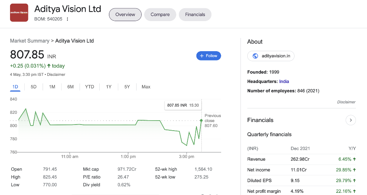The image size is (367, 195).
Task: Switch chart to 1M range
Action: (52, 87)
